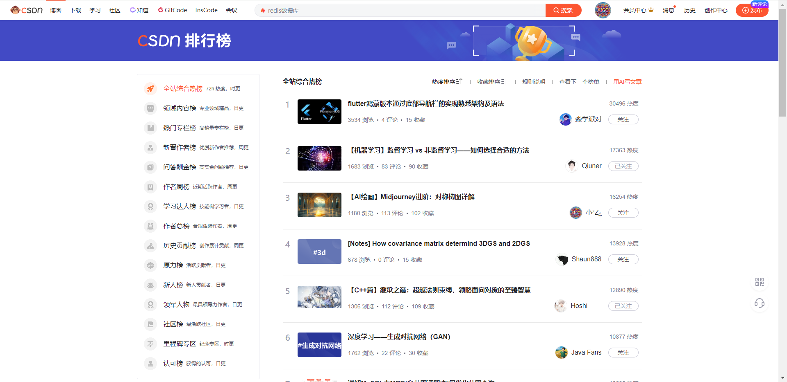Click 查看下一个榜单 link

(579, 82)
